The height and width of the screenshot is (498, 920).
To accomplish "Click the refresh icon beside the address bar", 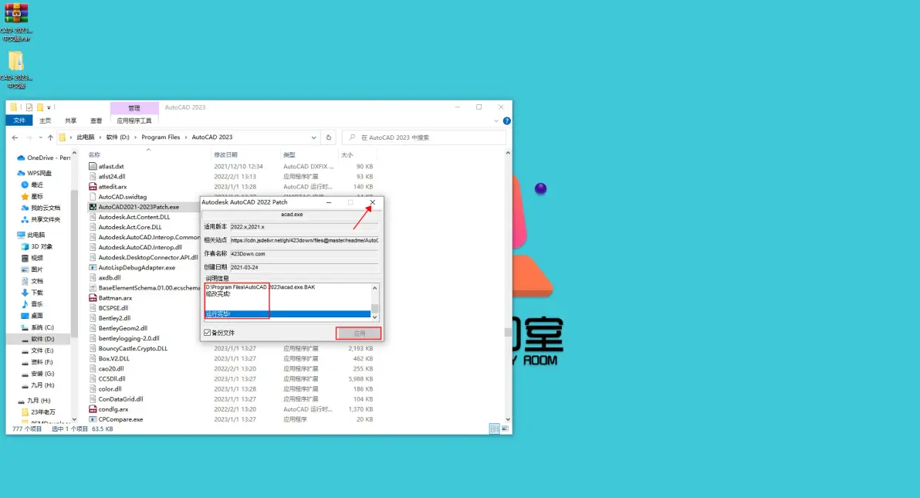I will tap(330, 137).
